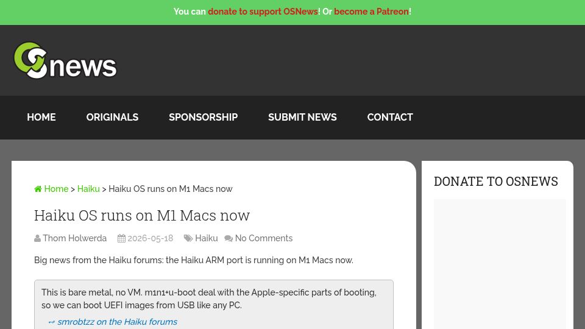Image resolution: width=585 pixels, height=329 pixels.
Task: Open the No Comments link
Action: point(264,238)
